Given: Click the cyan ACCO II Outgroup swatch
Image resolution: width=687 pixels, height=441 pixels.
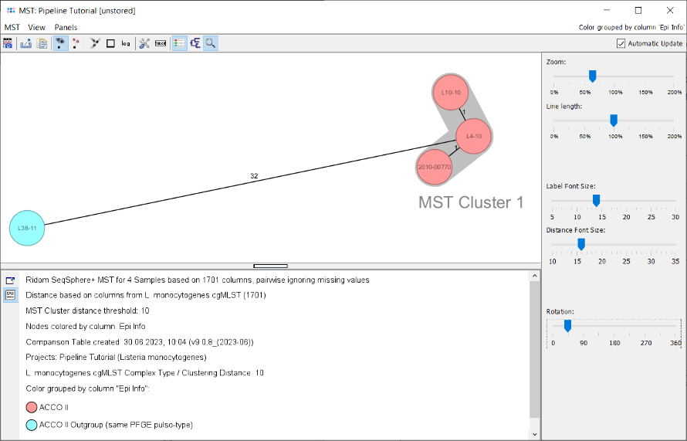Looking at the screenshot, I should [x=32, y=425].
